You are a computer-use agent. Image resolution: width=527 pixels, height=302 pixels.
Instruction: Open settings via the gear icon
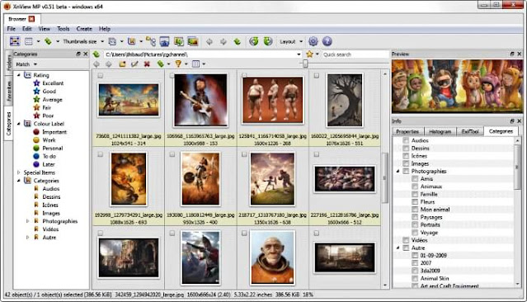[313, 41]
